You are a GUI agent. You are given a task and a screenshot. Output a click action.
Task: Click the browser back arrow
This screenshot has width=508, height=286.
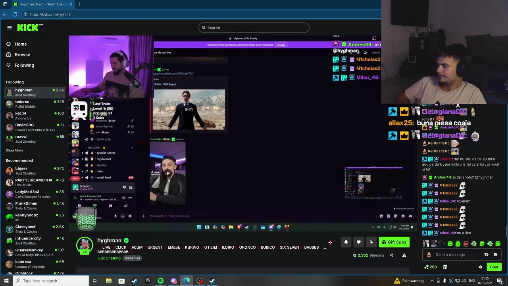coord(5,14)
